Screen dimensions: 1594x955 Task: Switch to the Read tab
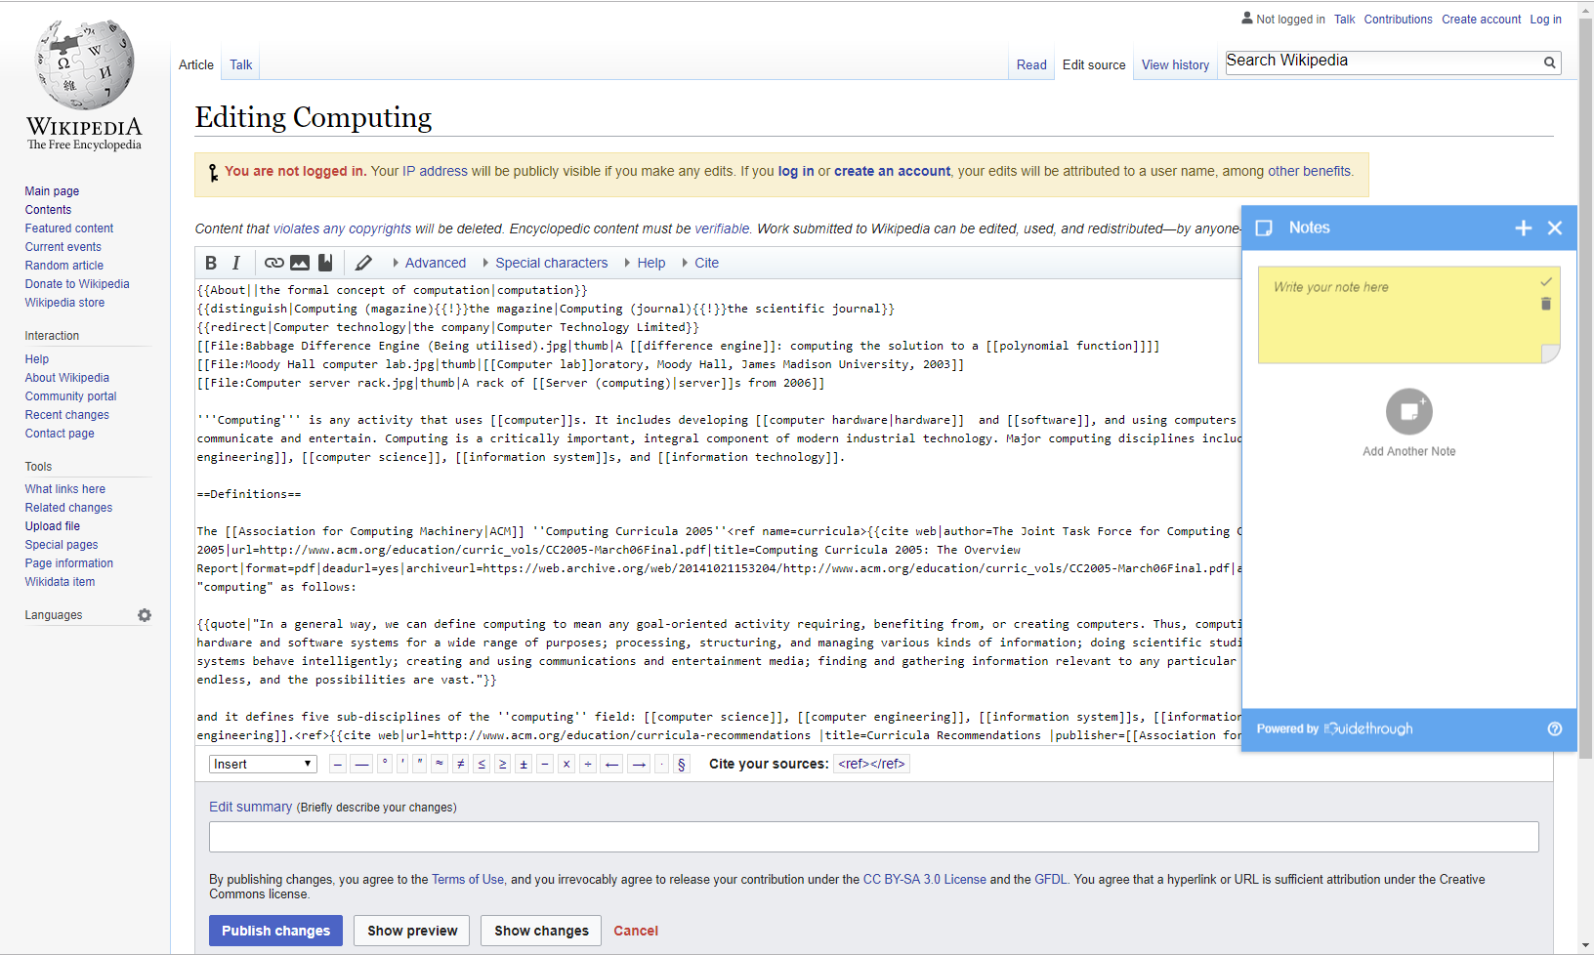point(1031,64)
